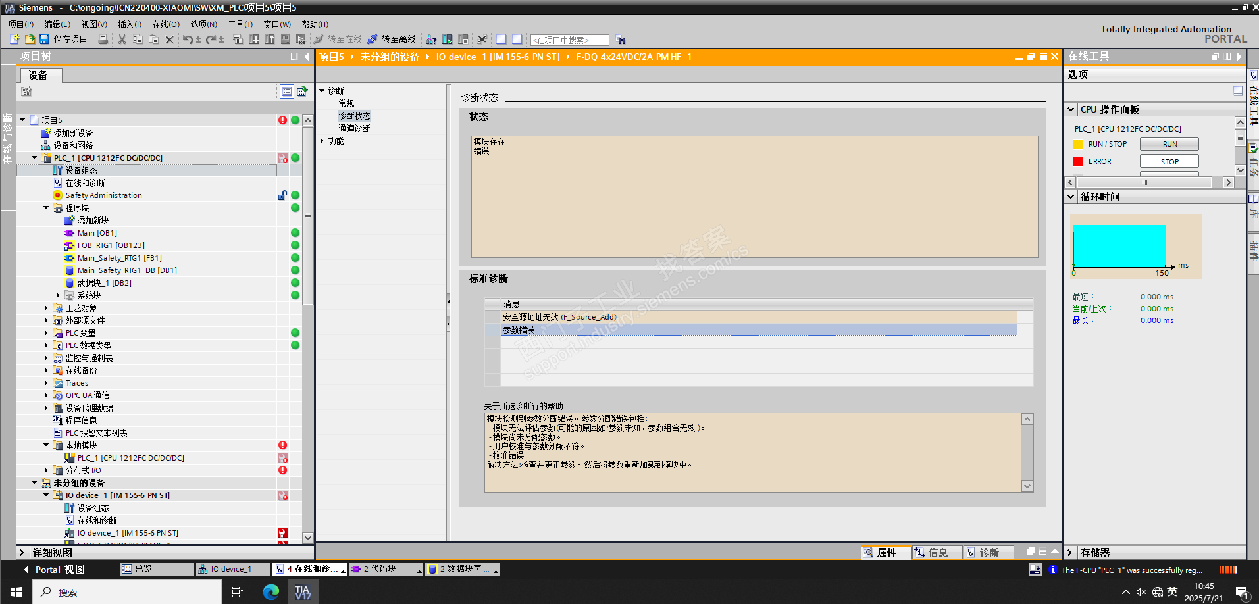Select 添加新设备 in the project tree

click(x=73, y=133)
